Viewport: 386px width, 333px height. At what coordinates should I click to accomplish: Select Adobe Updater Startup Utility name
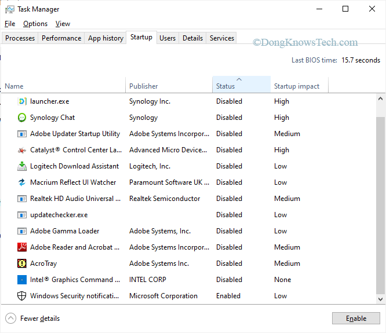(x=75, y=134)
